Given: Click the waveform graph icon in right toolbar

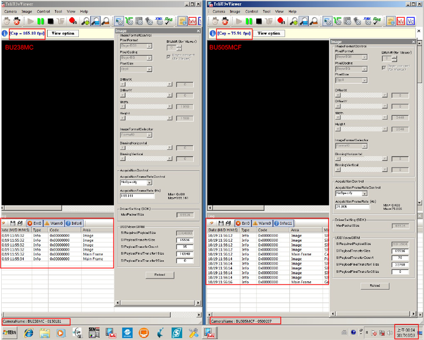Looking at the screenshot, I should pos(401,21).
